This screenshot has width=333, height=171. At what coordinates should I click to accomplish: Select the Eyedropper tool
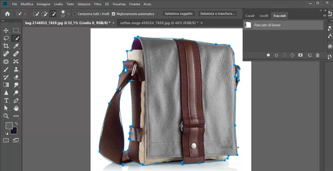point(16,46)
